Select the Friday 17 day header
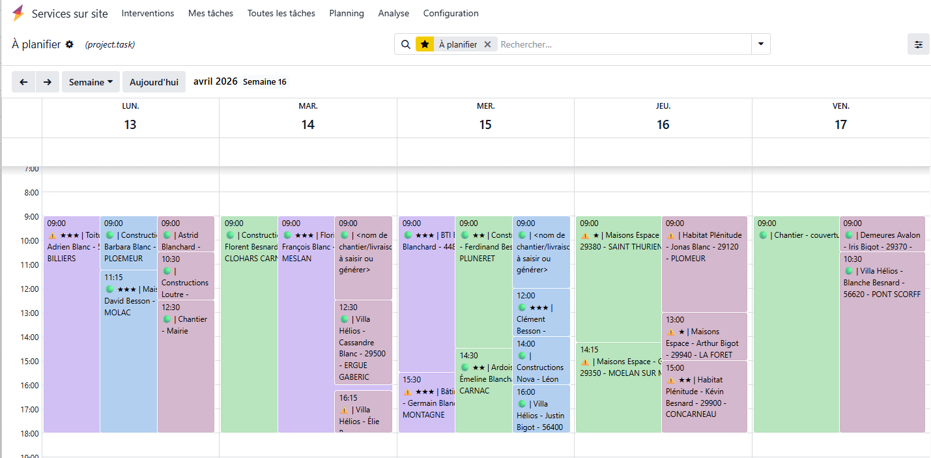The width and height of the screenshot is (931, 458). [840, 118]
